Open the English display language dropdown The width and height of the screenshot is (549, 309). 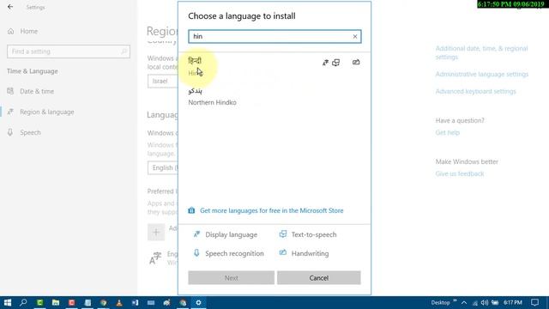pyautogui.click(x=163, y=168)
